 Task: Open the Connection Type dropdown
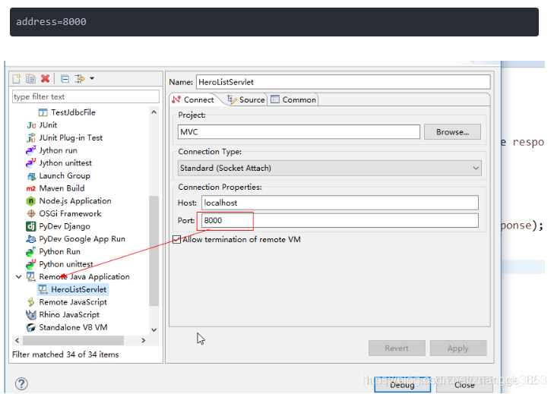pos(329,168)
